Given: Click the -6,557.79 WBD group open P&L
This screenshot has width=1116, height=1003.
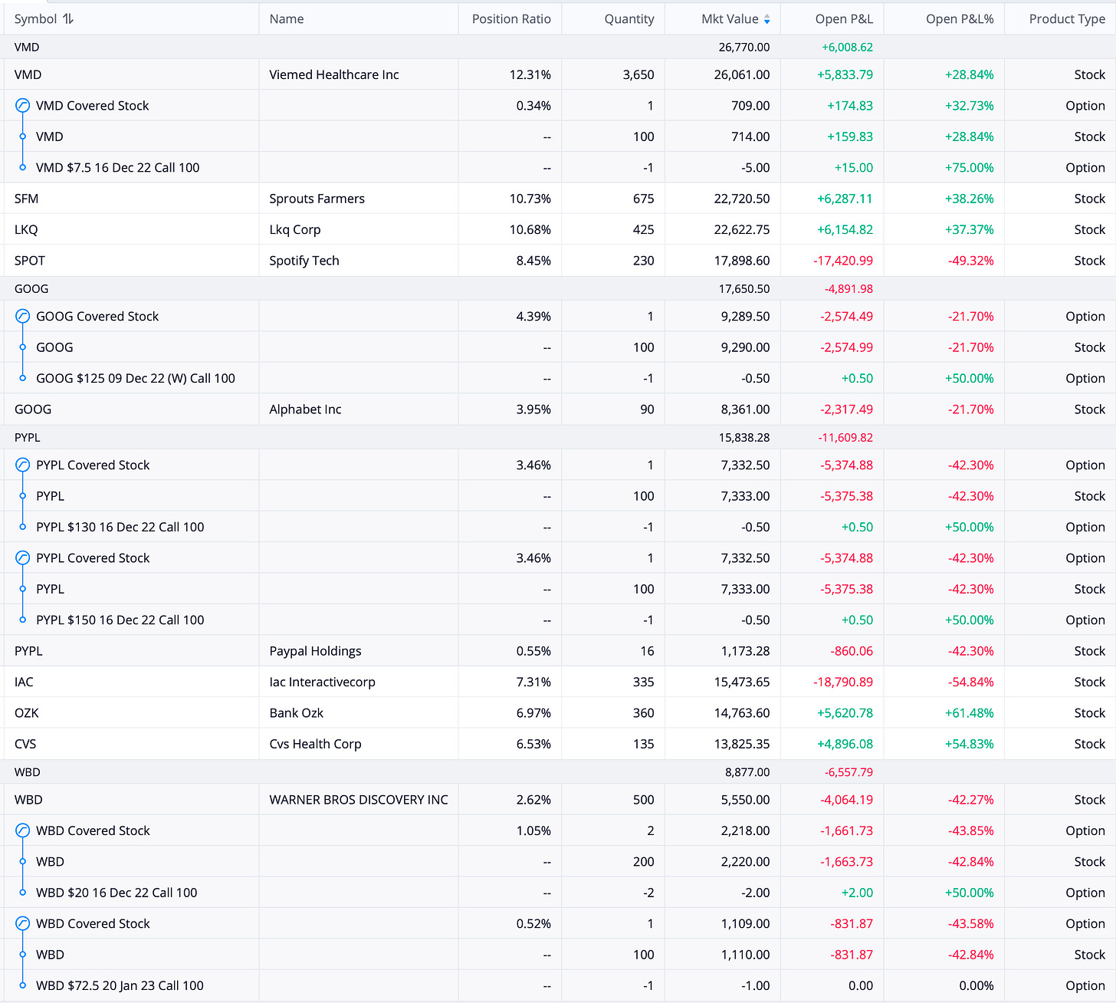Looking at the screenshot, I should pyautogui.click(x=848, y=772).
